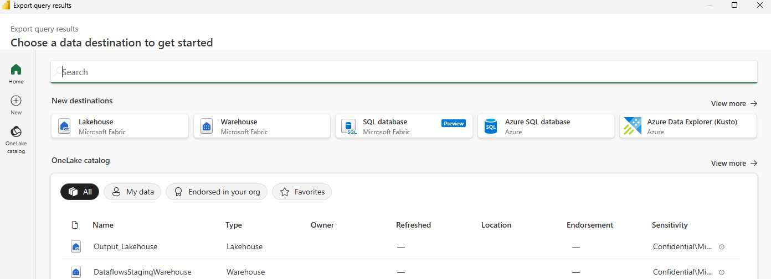Click Warehouse type cell in DataflowsStagingWarehouse row
The image size is (771, 279).
pyautogui.click(x=245, y=272)
